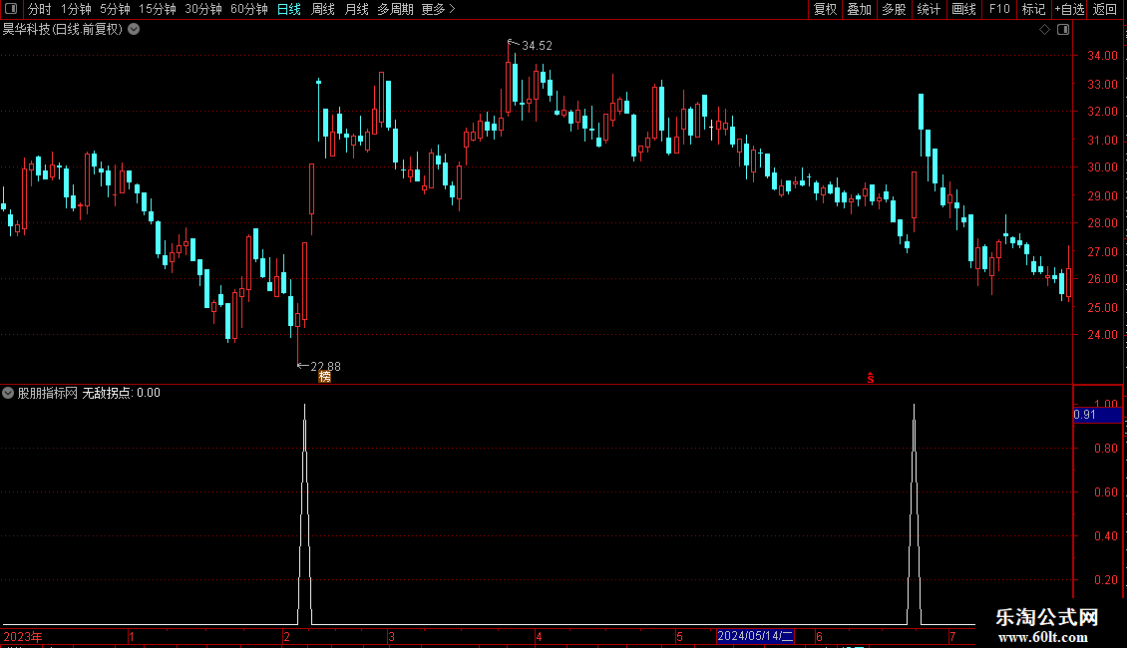The height and width of the screenshot is (648, 1127).
Task: Open the 多股 multi-stock view
Action: click(894, 9)
